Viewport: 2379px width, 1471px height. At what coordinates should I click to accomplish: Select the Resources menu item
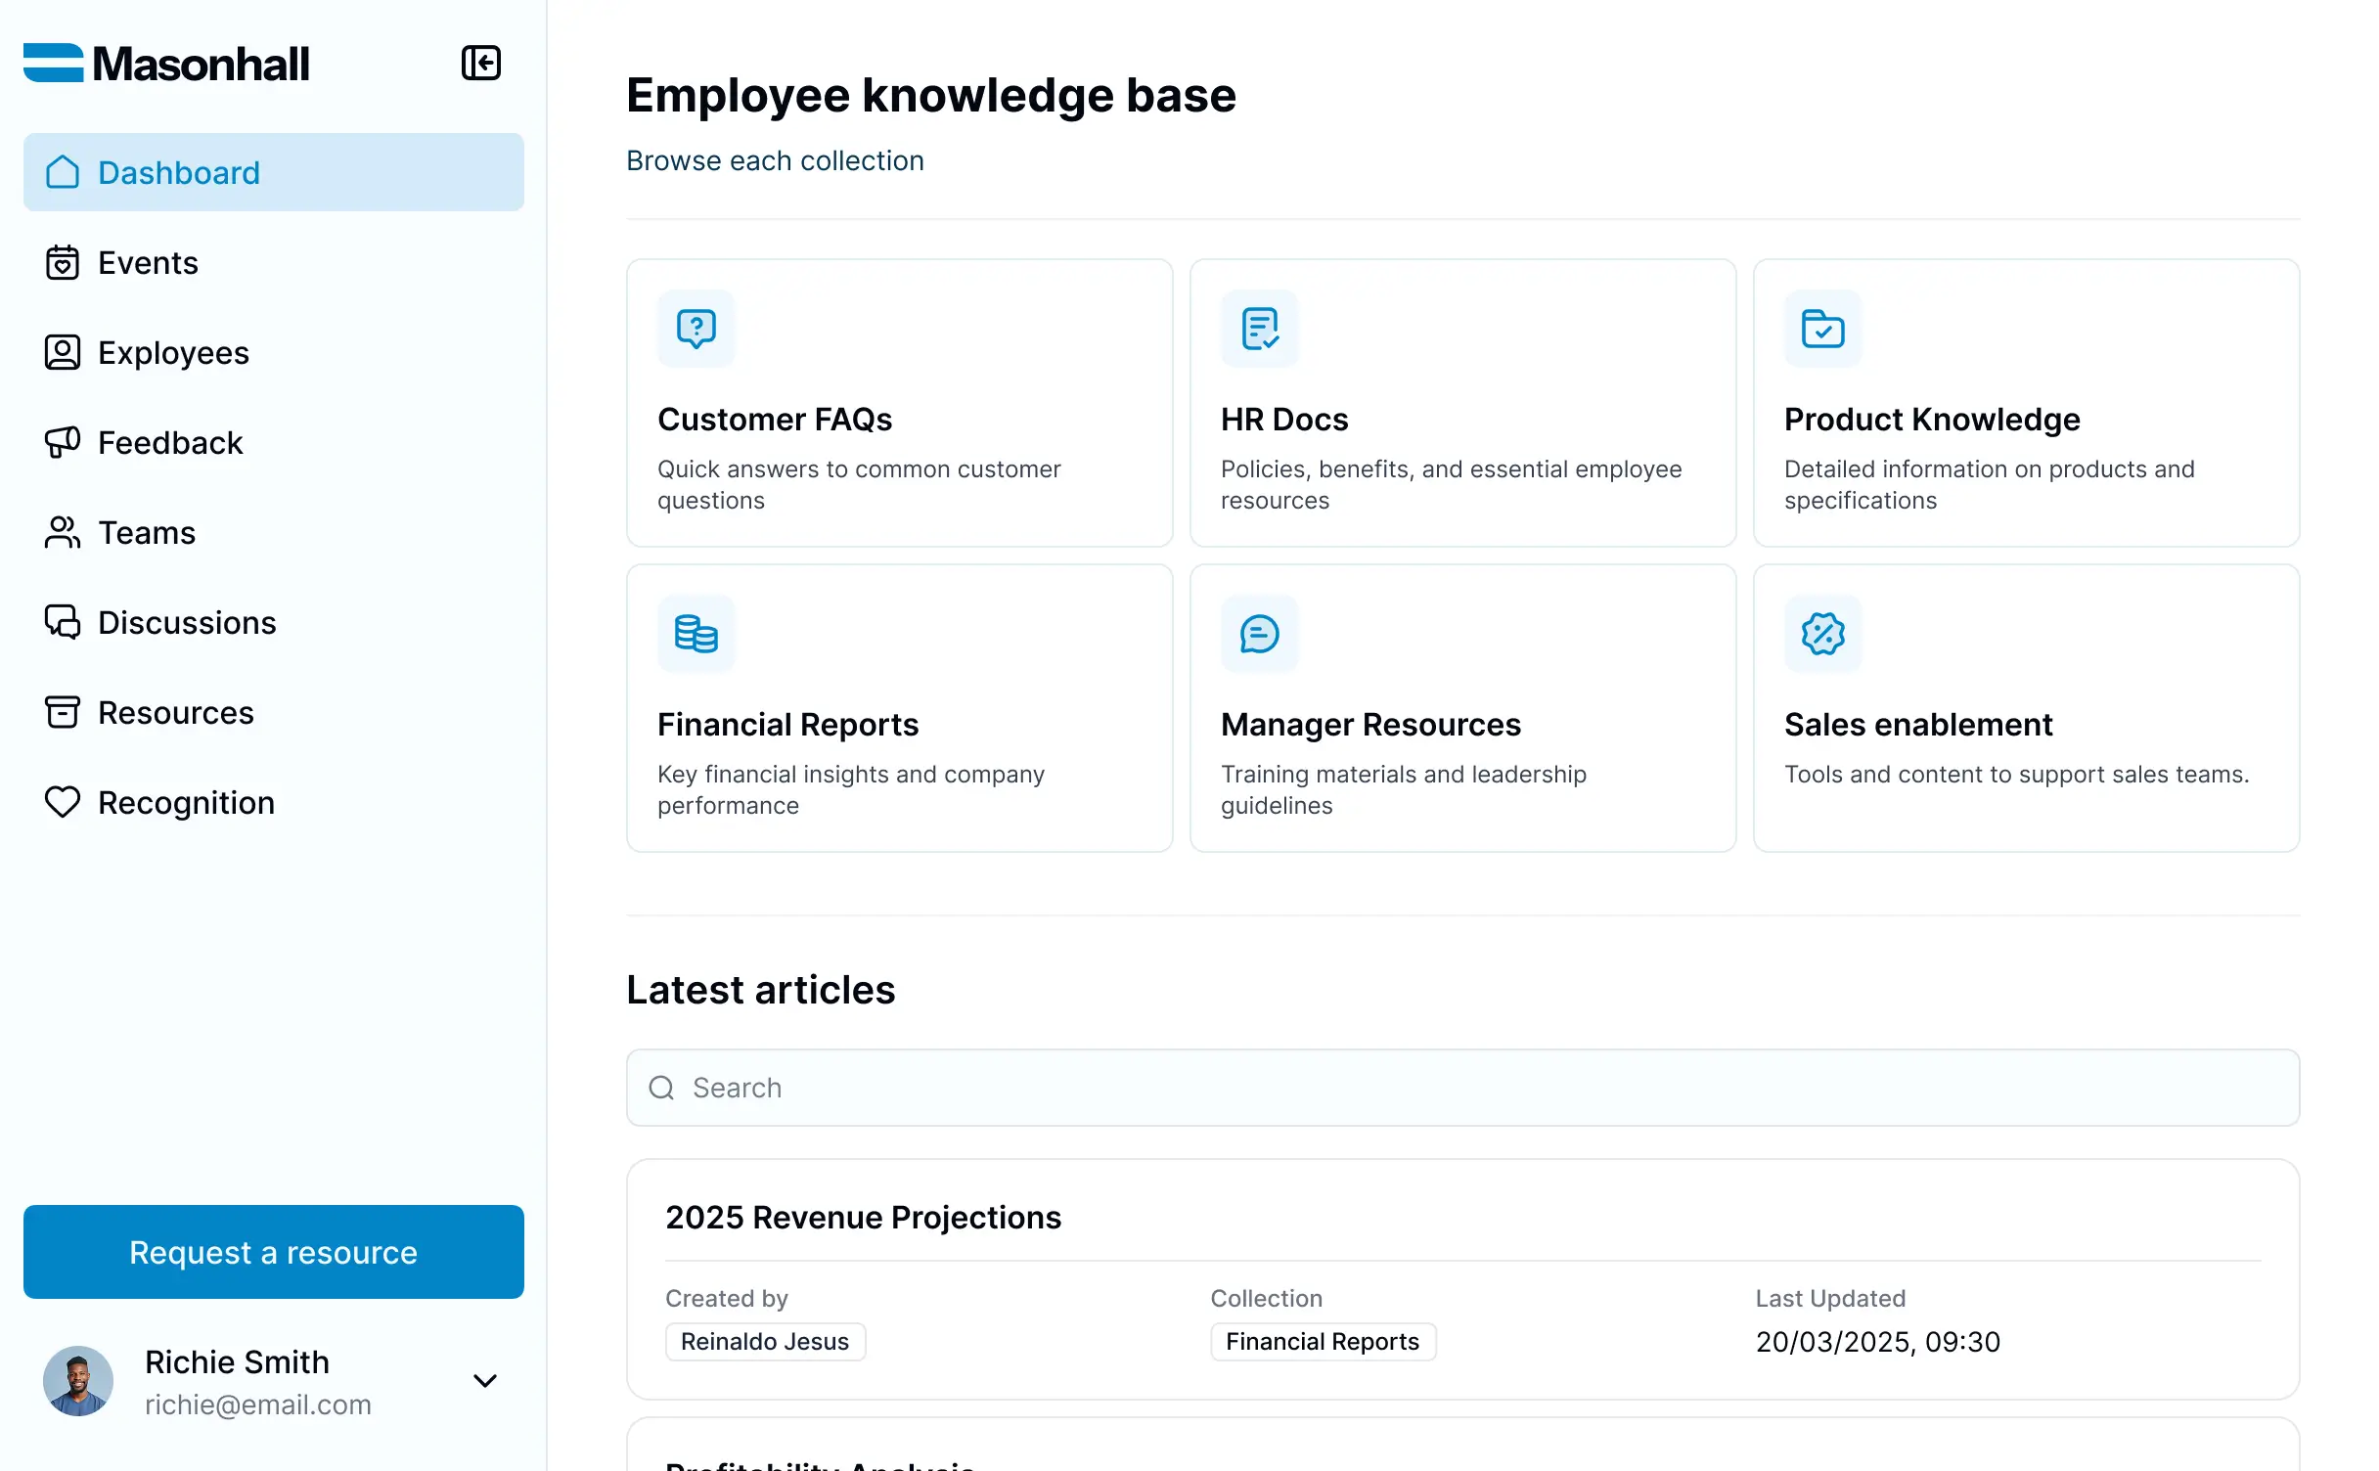coord(176,712)
